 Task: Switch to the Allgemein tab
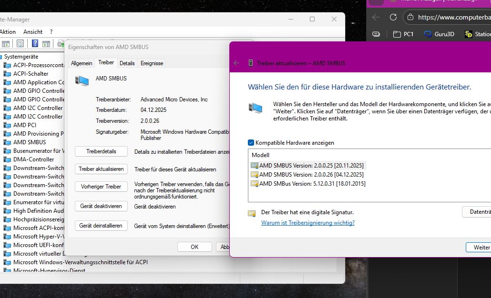click(x=82, y=63)
